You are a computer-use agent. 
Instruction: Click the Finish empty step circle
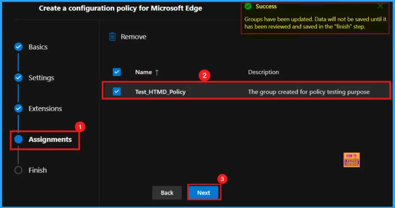tap(19, 170)
